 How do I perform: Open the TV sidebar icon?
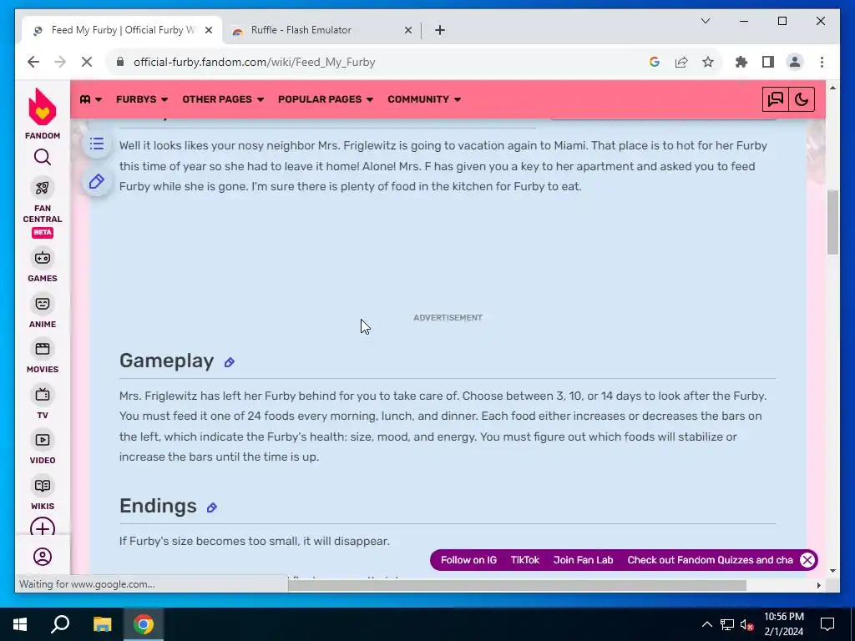click(x=42, y=395)
